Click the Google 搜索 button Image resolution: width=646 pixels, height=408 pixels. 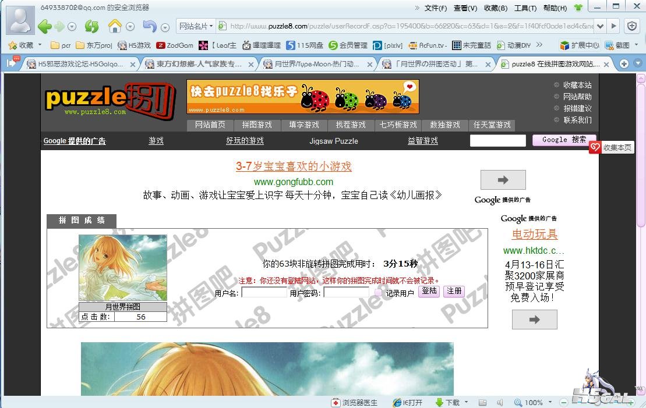pos(564,140)
